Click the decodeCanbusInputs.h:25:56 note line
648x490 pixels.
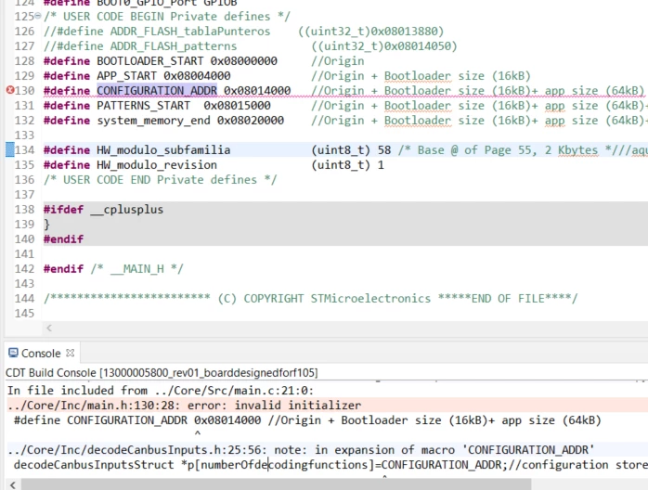click(301, 450)
